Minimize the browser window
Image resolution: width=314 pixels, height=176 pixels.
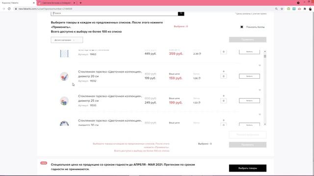tap(304, 2)
